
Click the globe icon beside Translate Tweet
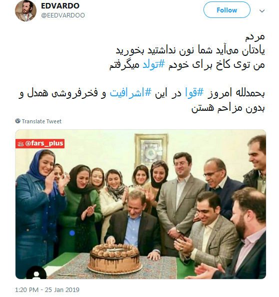click(18, 121)
